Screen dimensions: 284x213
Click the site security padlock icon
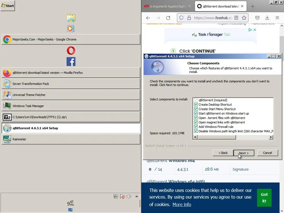point(189,18)
